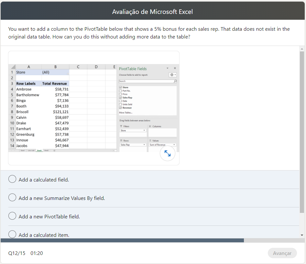Screen dimensions: 306x264
Task: Uncheck the Store field checkbox
Action: 121,87
